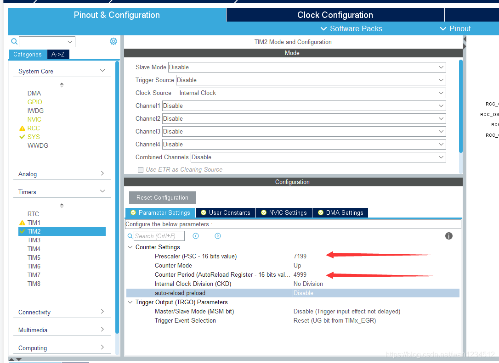This screenshot has height=363, width=499.
Task: Expand the Connectivity category
Action: (62, 312)
